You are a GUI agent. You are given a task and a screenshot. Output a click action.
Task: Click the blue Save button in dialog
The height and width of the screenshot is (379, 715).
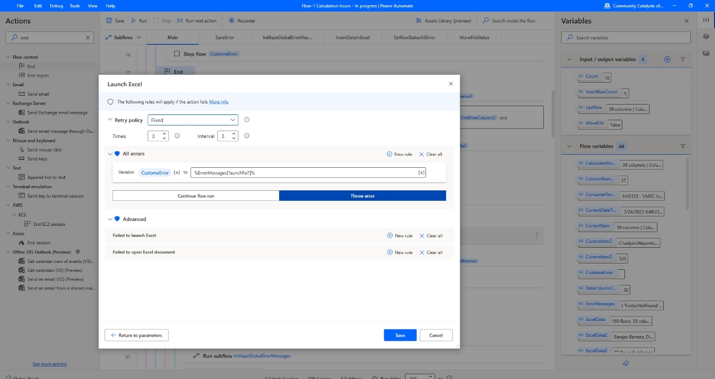tap(400, 335)
